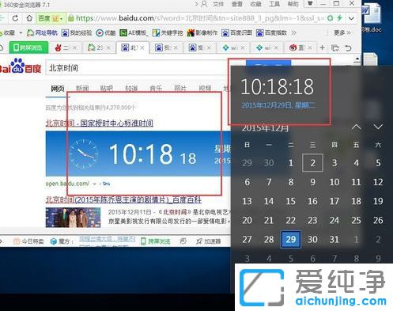Image resolution: width=393 pixels, height=311 pixels.
Task: Click the status bar 跨屏浏览 phone icon
Action: [143, 241]
